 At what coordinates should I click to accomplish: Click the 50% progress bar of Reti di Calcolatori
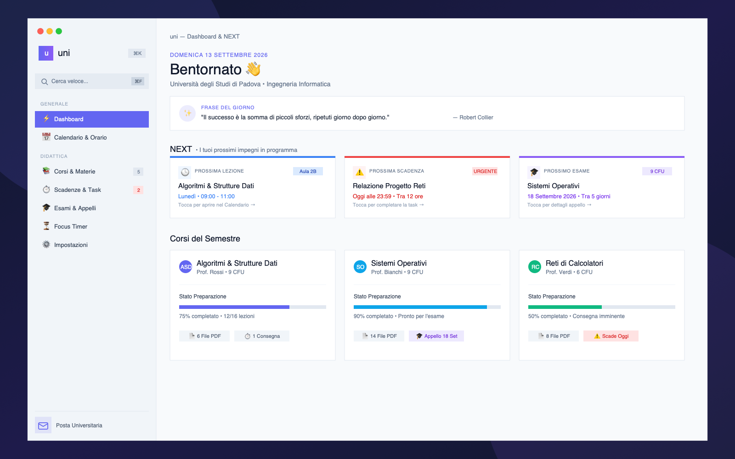click(602, 307)
